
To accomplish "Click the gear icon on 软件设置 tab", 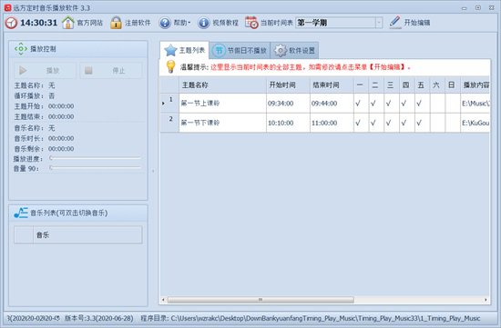I will coord(281,50).
